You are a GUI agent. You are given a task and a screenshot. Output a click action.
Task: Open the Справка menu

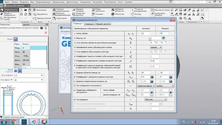pos(128,2)
